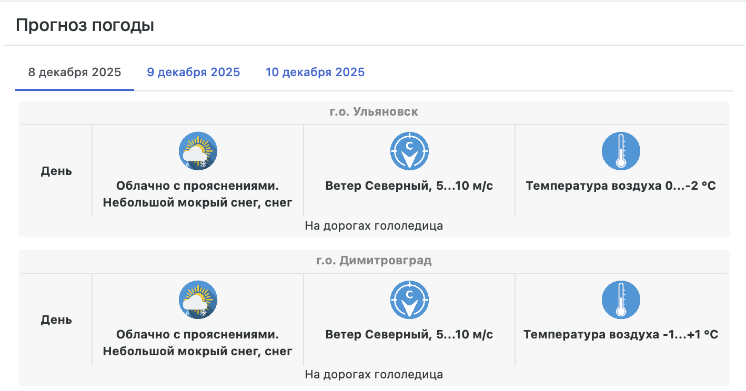Click the cloudy snow weather icon for Ульяновск
The image size is (746, 391).
[198, 151]
